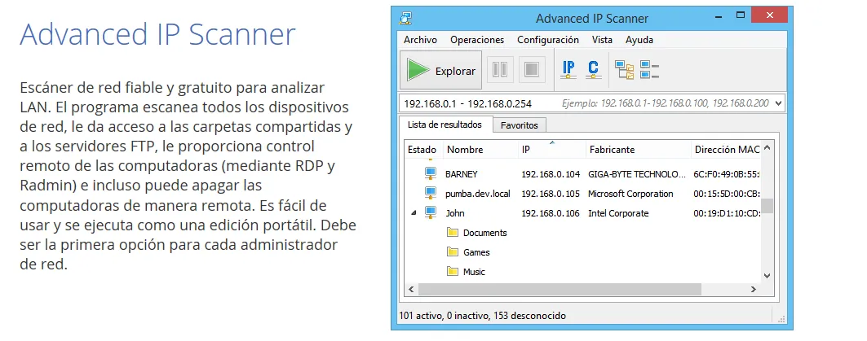Select the Games shared folder label
The width and height of the screenshot is (867, 341).
point(476,252)
